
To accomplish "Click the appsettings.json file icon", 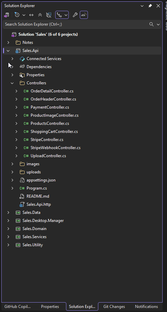I will [x=22, y=180].
